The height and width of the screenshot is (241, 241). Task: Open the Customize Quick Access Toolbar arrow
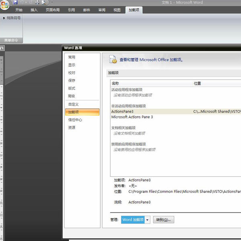(52, 2)
